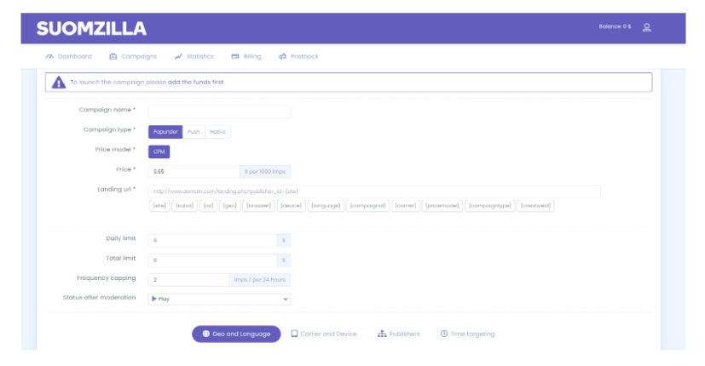Insert the {pricemodel} macro tag
This screenshot has width=705, height=366.
tap(442, 206)
